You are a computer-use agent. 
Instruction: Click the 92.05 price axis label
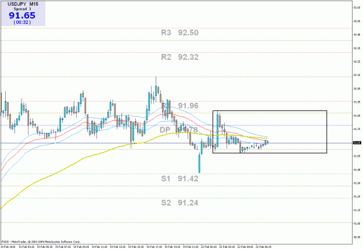(x=357, y=89)
